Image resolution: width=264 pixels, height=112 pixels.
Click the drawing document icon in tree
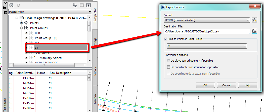coord(21,18)
